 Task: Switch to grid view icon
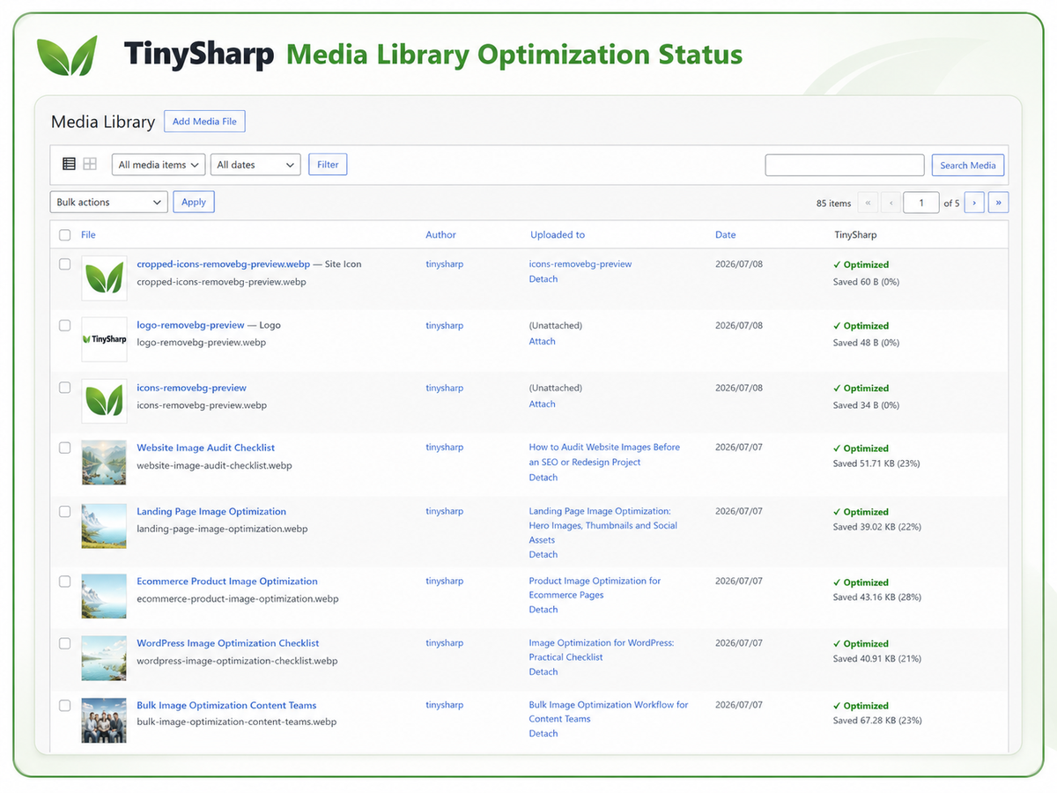(90, 164)
